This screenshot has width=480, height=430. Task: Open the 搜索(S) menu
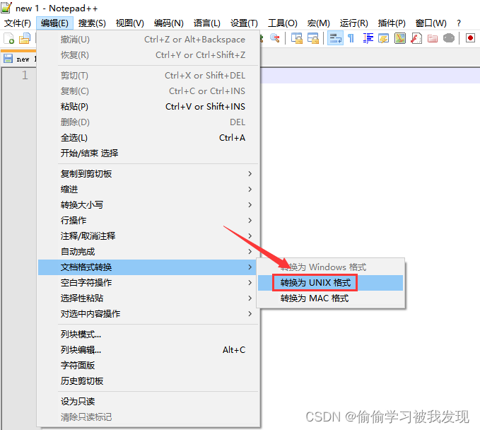(x=92, y=23)
